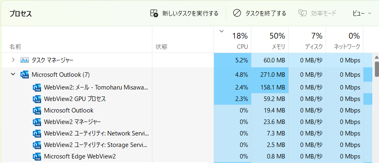Viewport: 379px width, 163px height.
Task: Click the End task circle-slash icon
Action: coord(237,13)
